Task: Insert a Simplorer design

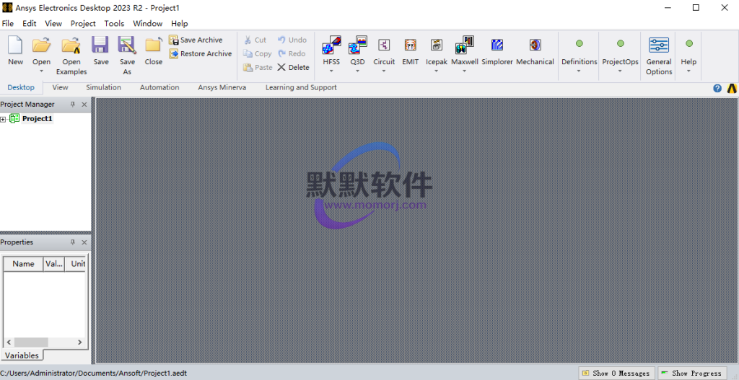Action: click(497, 47)
